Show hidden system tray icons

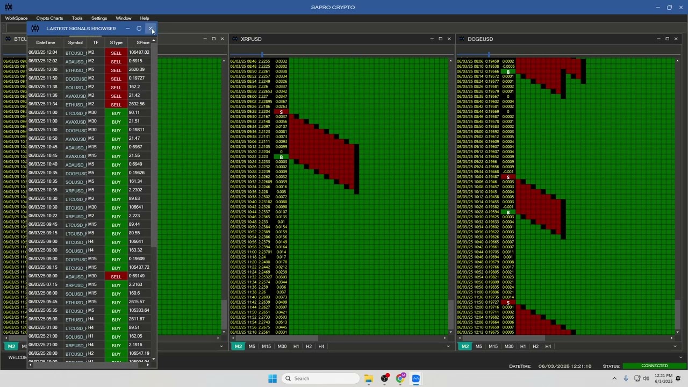[614, 378]
